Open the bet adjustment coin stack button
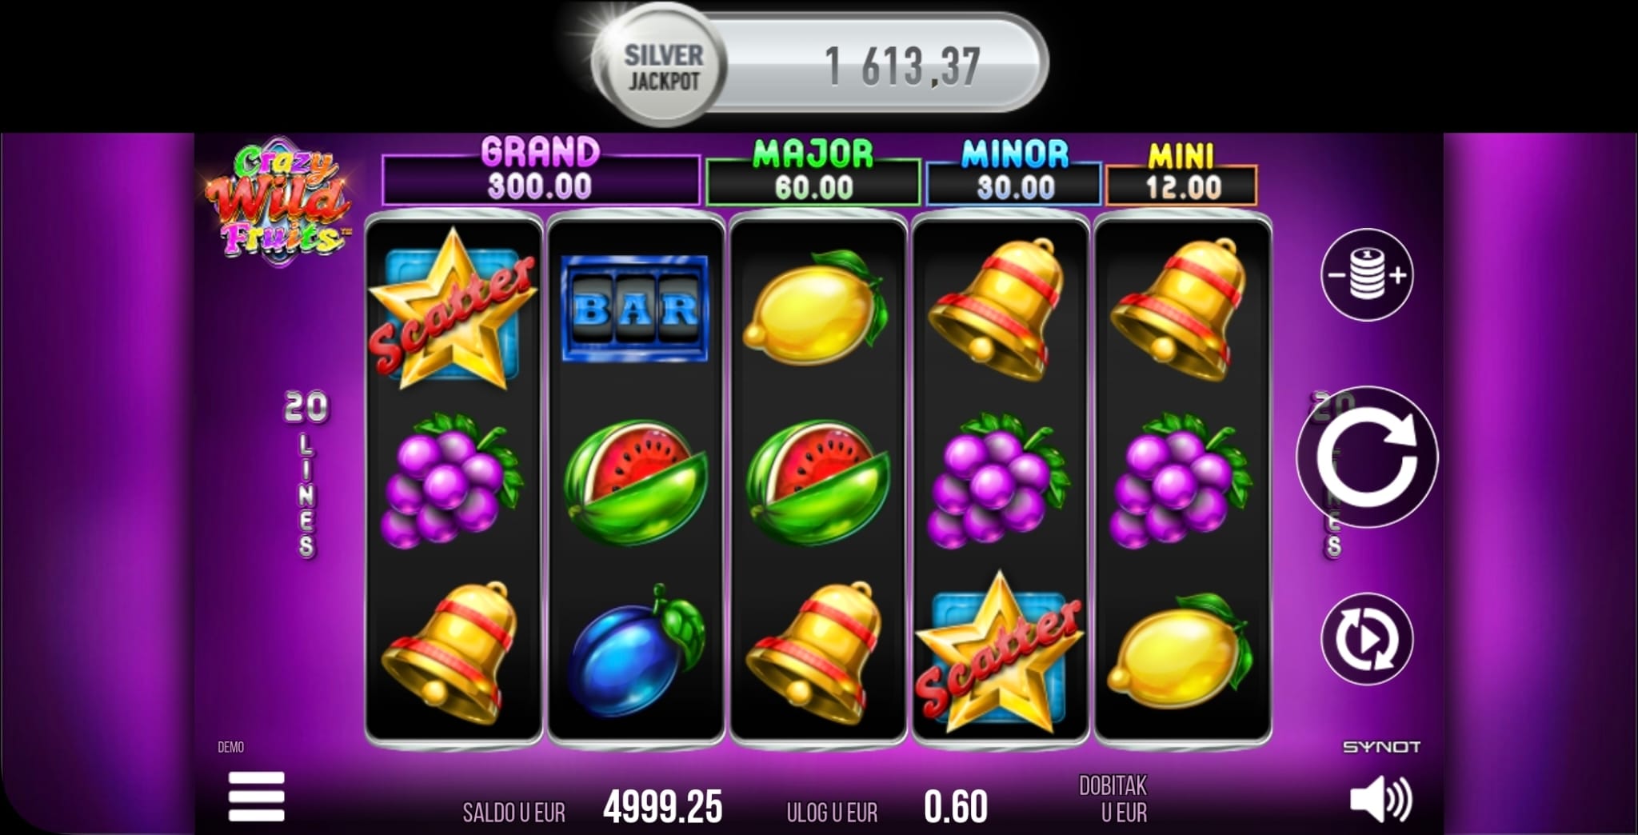The width and height of the screenshot is (1638, 835). 1367,274
